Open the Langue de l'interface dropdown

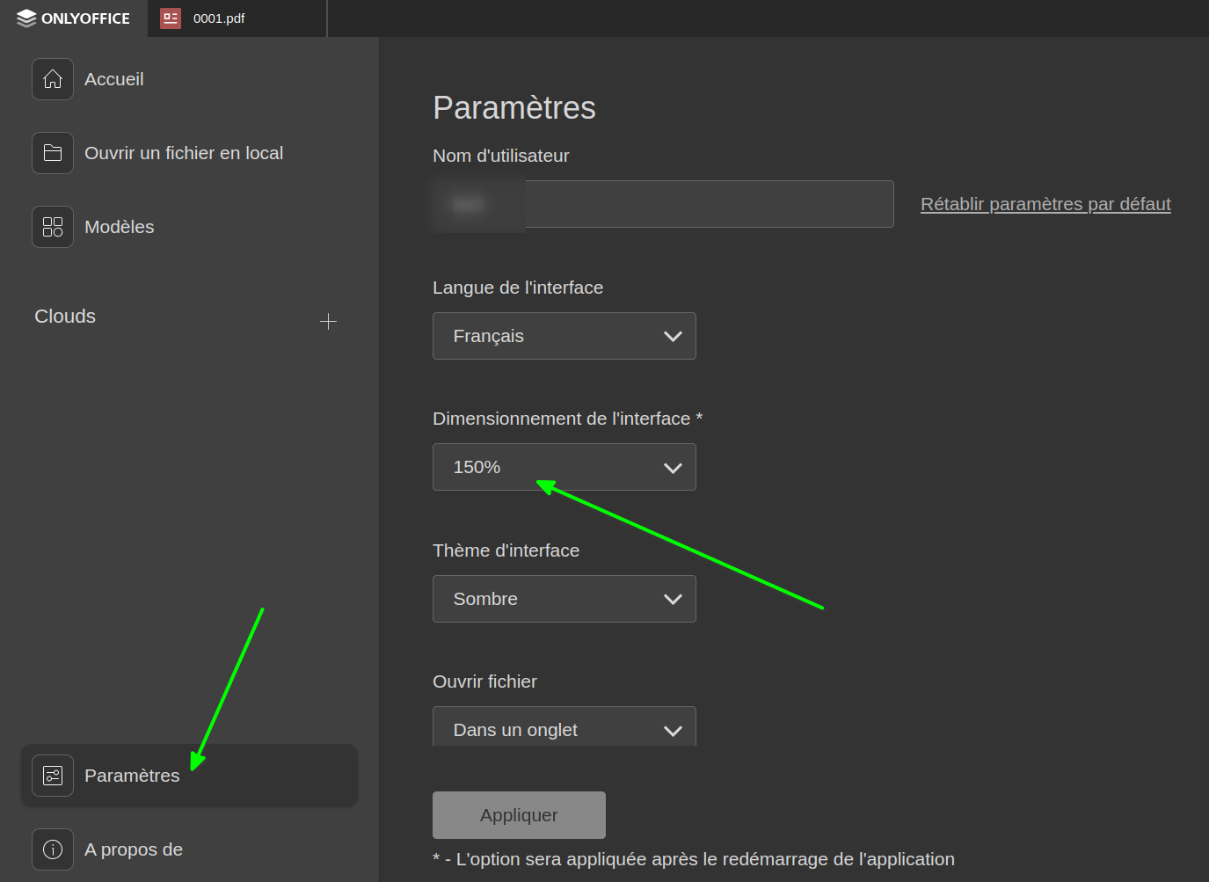coord(564,336)
